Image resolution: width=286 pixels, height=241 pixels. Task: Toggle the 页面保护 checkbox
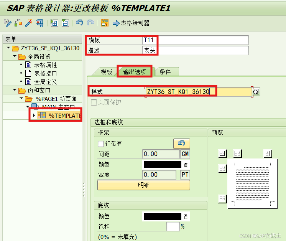point(94,102)
